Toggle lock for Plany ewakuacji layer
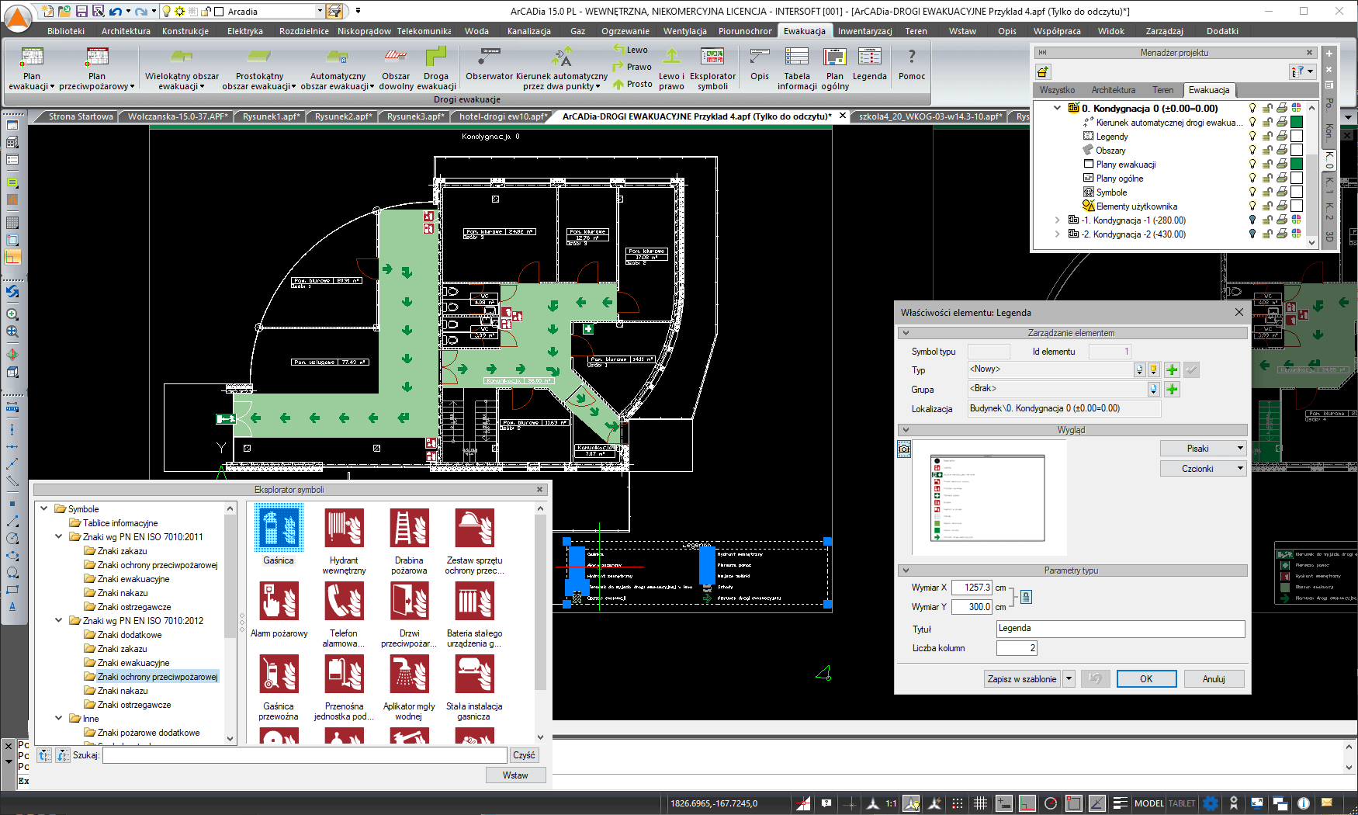The image size is (1358, 815). [x=1266, y=164]
